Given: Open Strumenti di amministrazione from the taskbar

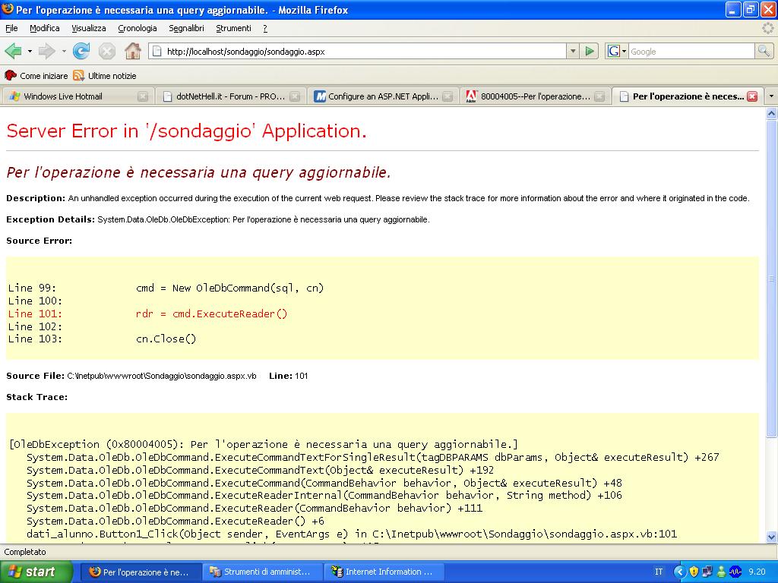Looking at the screenshot, I should coord(263,572).
